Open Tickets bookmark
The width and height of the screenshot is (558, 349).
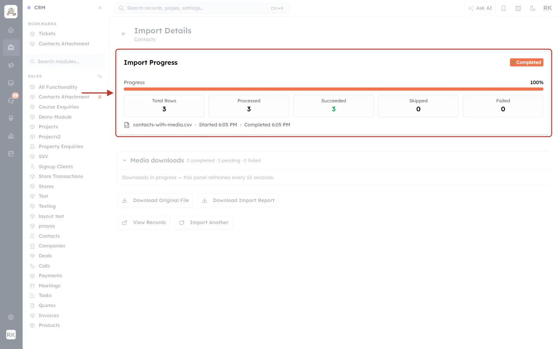[47, 34]
